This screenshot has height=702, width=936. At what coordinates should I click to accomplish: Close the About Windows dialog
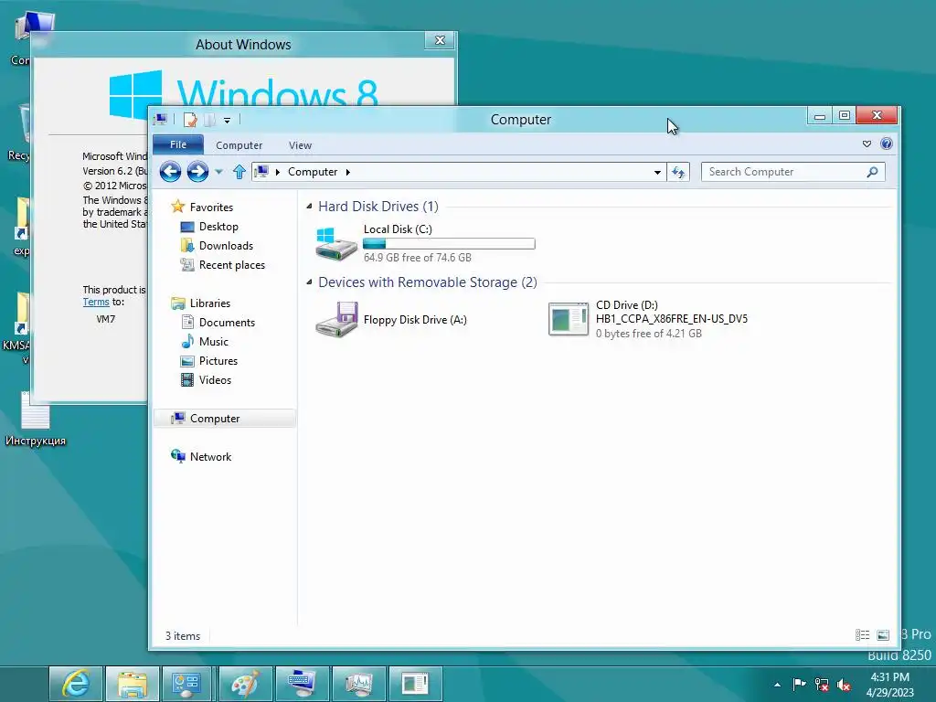[440, 40]
